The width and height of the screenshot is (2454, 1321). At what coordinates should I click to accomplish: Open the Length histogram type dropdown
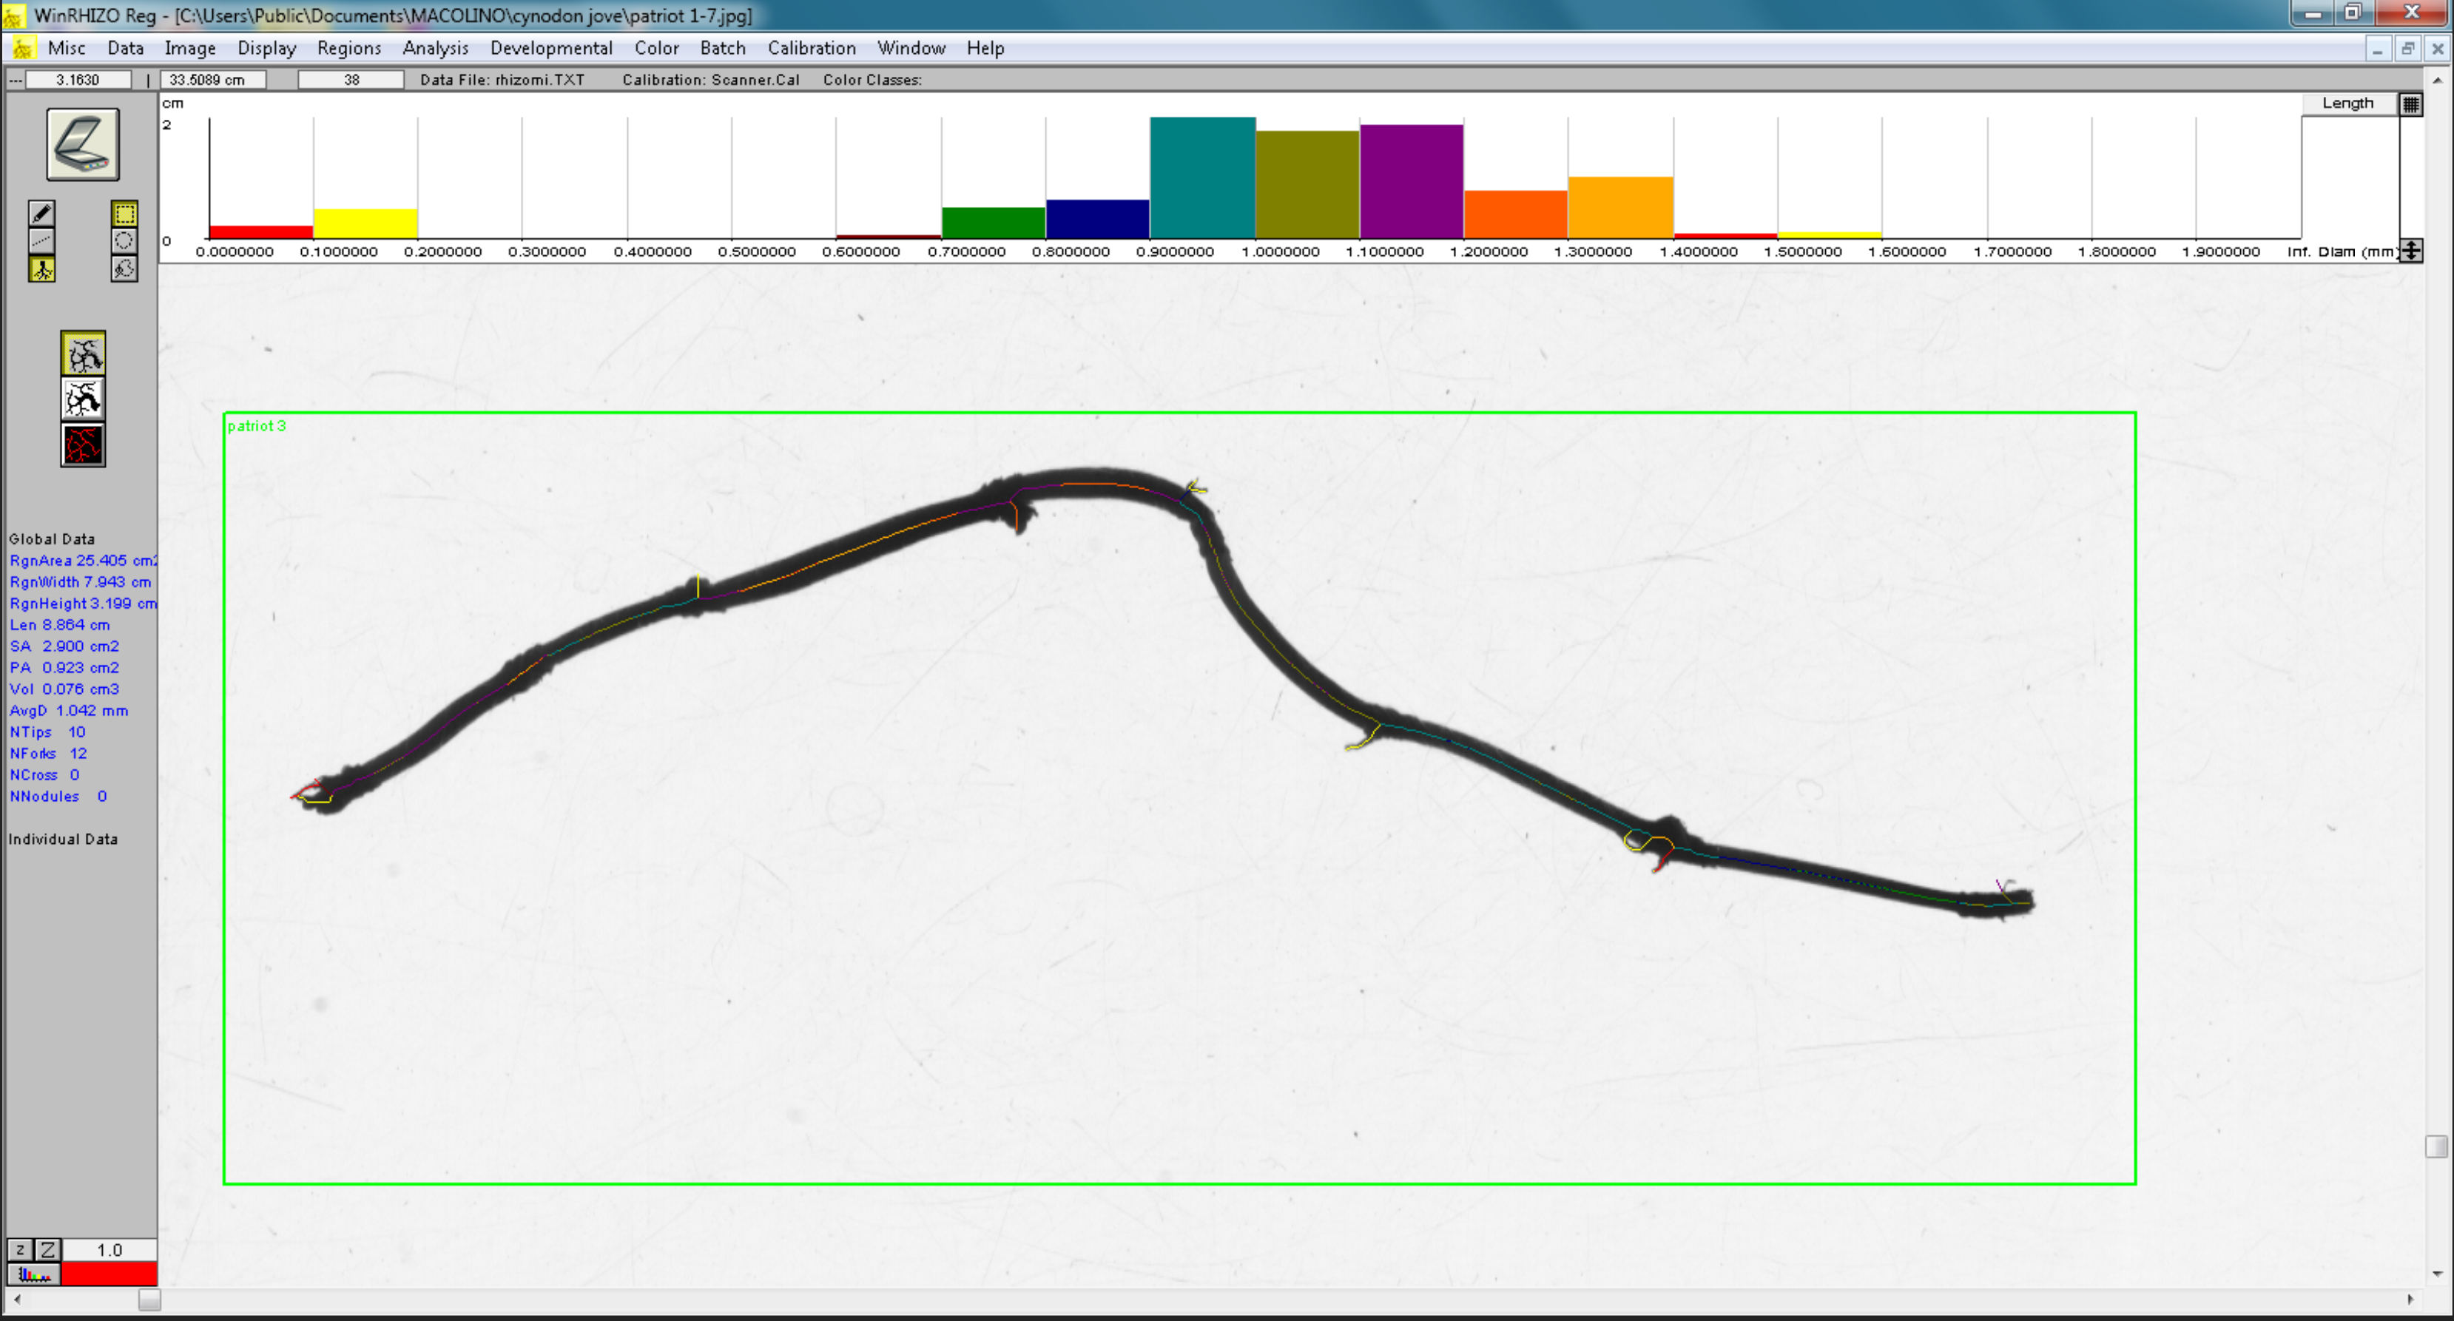point(2347,104)
